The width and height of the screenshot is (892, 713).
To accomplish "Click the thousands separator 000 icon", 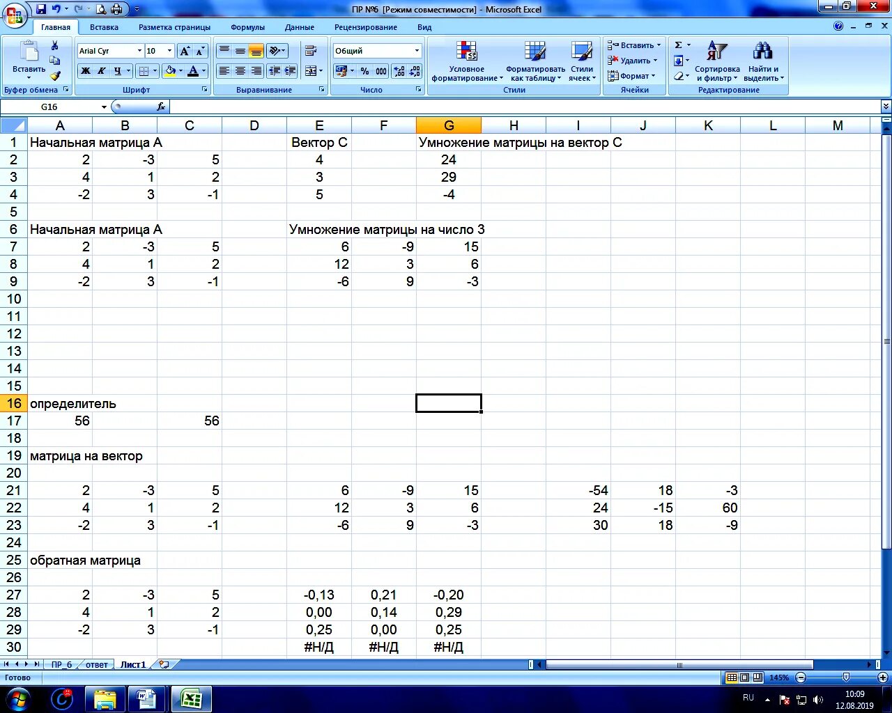I will (x=381, y=71).
